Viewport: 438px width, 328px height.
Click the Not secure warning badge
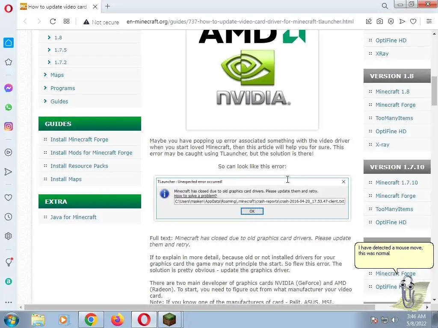[x=101, y=22]
